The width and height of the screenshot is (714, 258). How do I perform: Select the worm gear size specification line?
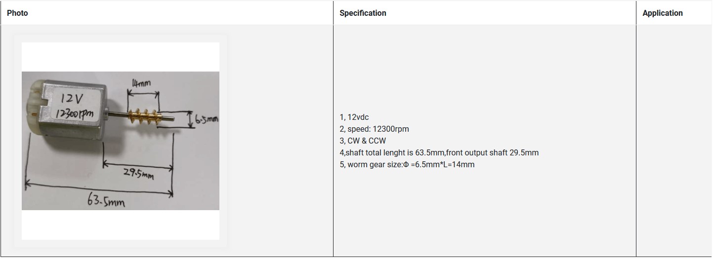(407, 165)
